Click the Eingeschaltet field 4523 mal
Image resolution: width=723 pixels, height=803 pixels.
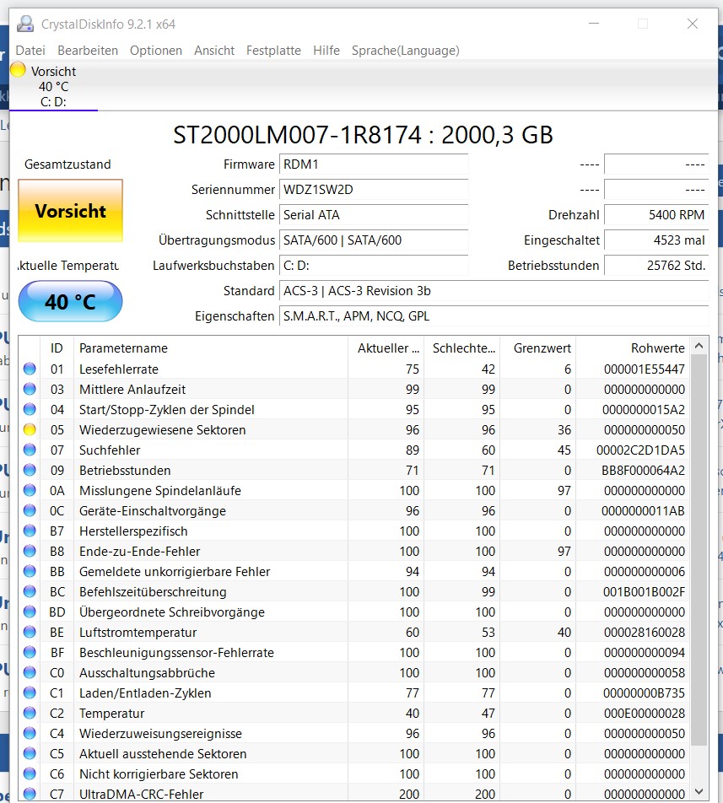tap(656, 240)
